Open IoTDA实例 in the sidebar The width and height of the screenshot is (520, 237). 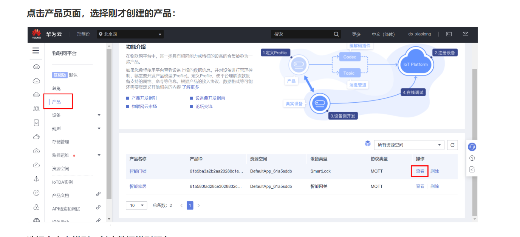point(62,182)
